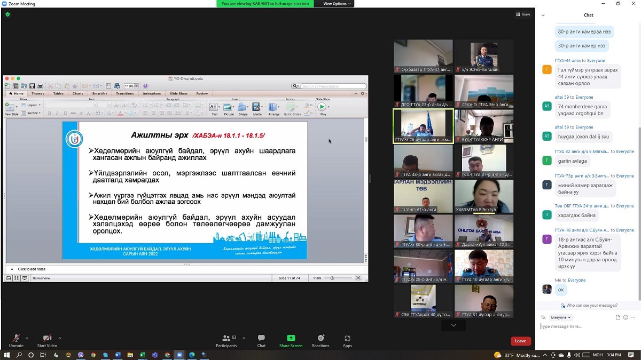Click the green encryption shield icon

click(7, 14)
